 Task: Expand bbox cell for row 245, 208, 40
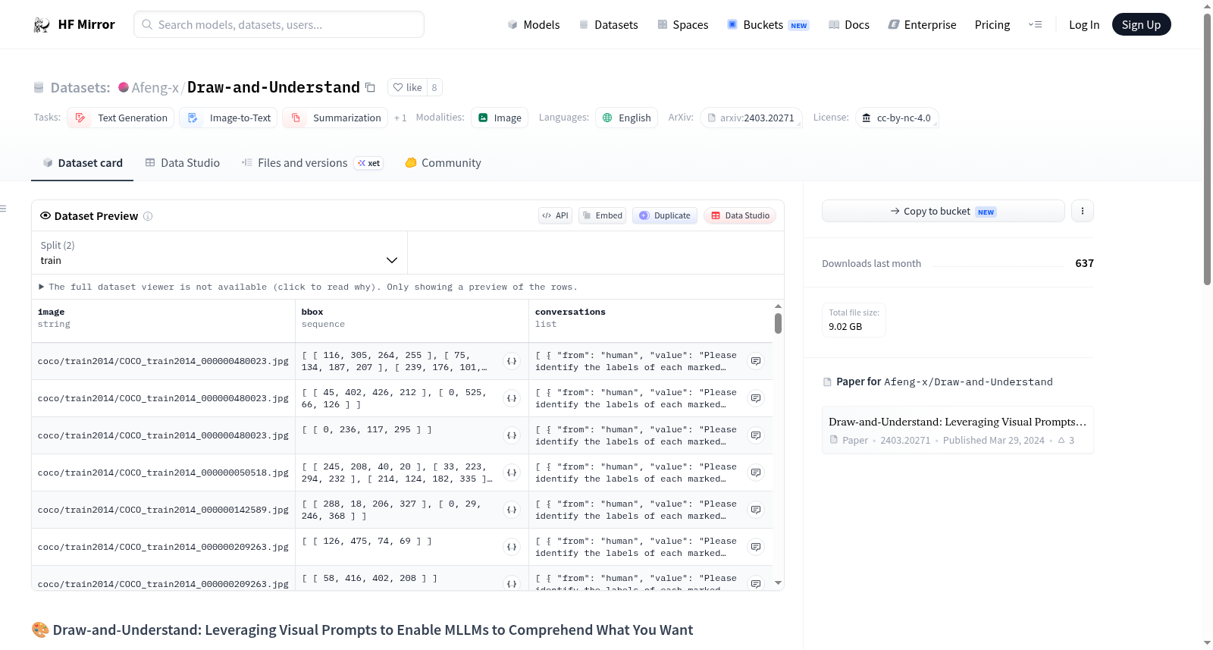pyautogui.click(x=512, y=473)
